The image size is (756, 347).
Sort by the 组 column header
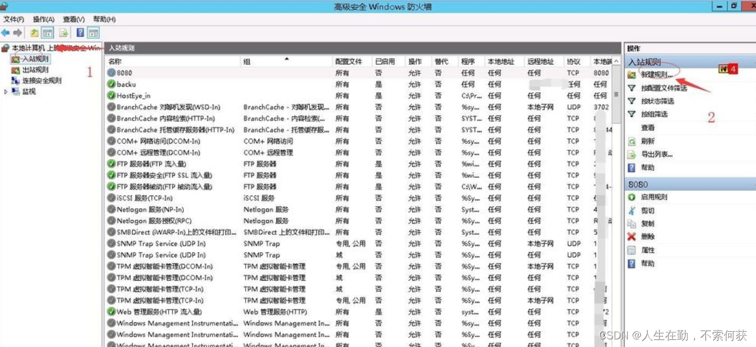287,61
